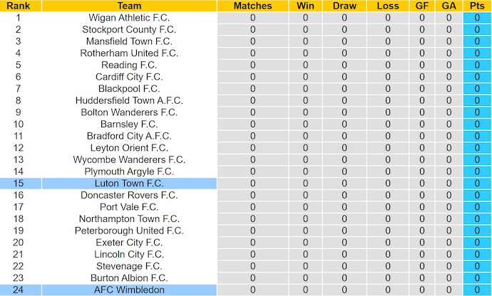This screenshot has width=492, height=296.
Task: Open Peterborough United F.C. entry
Action: [129, 231]
